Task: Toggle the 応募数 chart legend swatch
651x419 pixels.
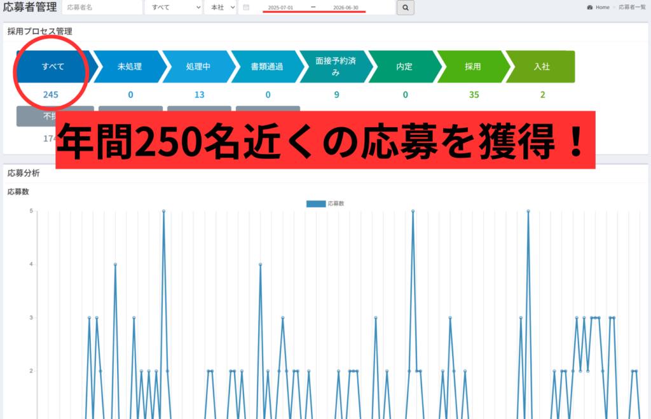Action: coord(316,204)
